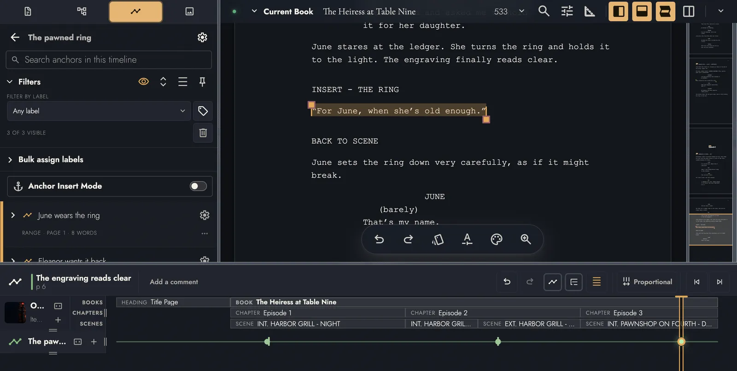The height and width of the screenshot is (371, 737).
Task: Open more options for June wears the ring
Action: point(205,233)
